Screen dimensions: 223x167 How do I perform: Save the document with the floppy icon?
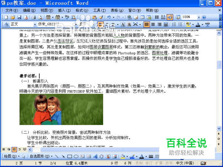(x=19, y=17)
